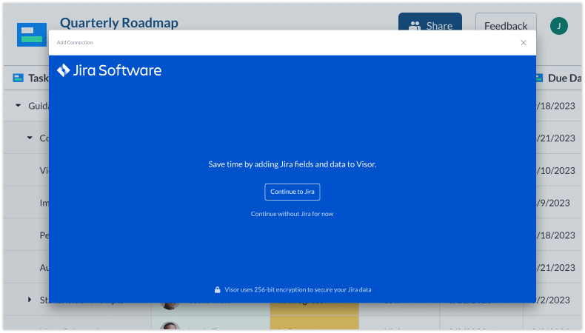Select the /2/2023 due date cell
This screenshot has height=333, width=585.
click(553, 300)
